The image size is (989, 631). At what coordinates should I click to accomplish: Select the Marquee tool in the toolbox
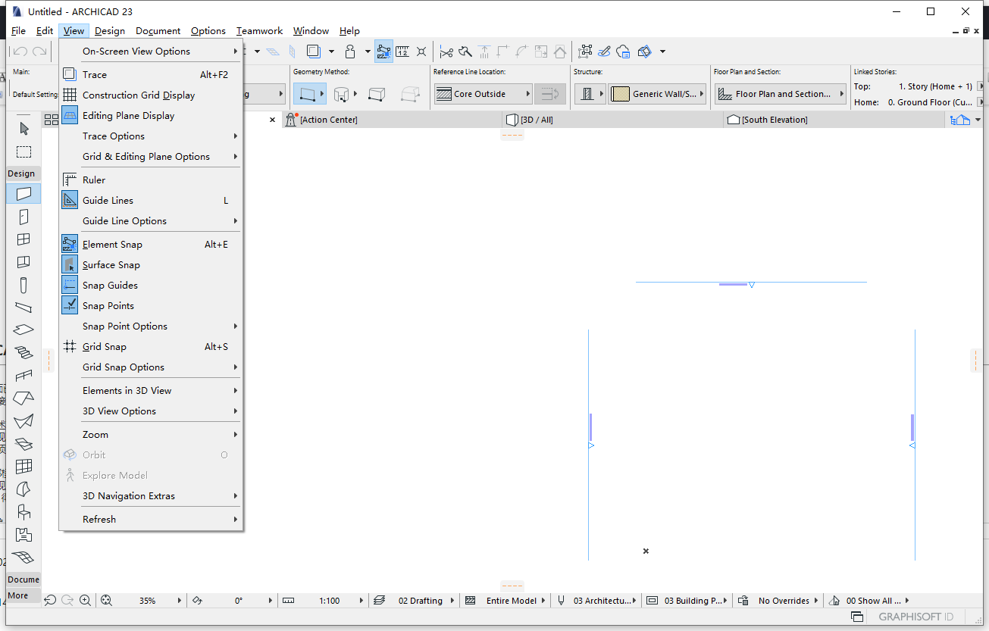[x=23, y=152]
